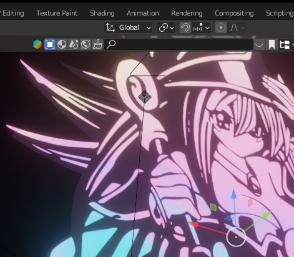
Task: Open the BlenderKit logo menu
Action: pyautogui.click(x=37, y=44)
